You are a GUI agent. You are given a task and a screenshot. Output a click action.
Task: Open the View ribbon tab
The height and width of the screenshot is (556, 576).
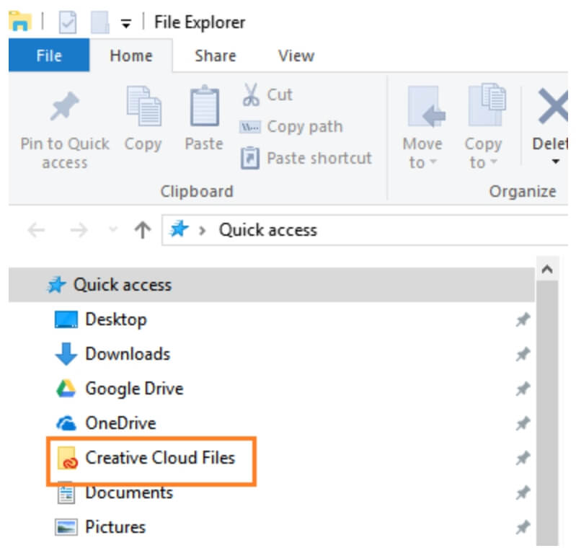pyautogui.click(x=296, y=56)
